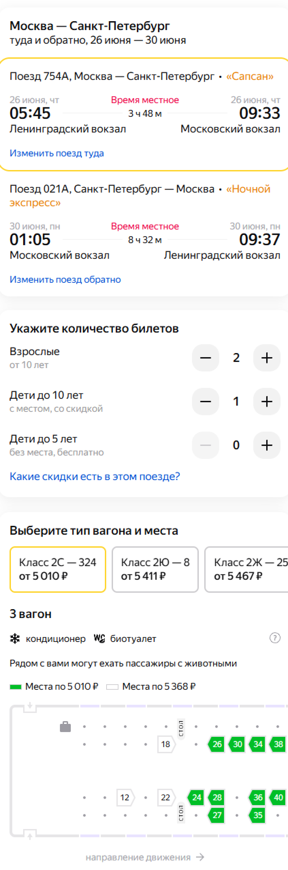Click the help question mark icon
288x870 pixels.
[x=275, y=638]
